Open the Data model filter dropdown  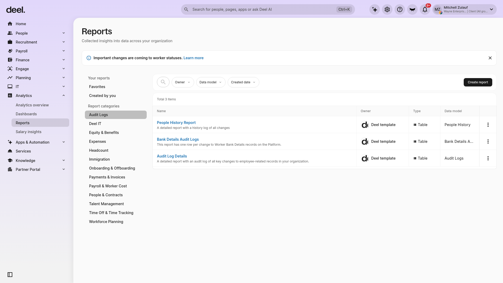(x=211, y=82)
